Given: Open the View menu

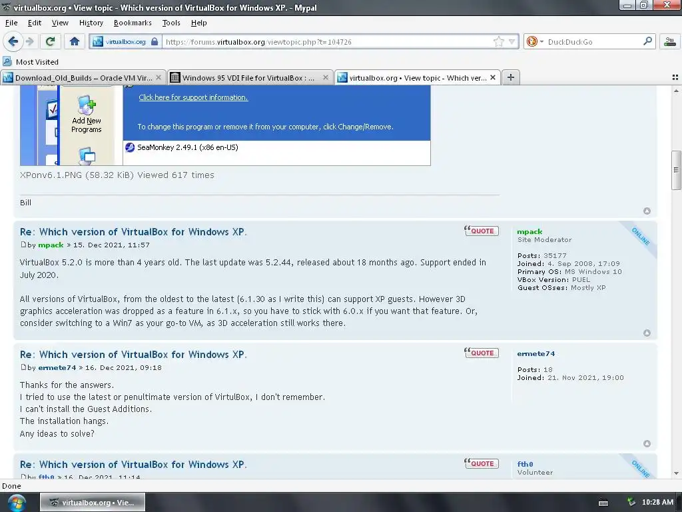Looking at the screenshot, I should click(60, 23).
